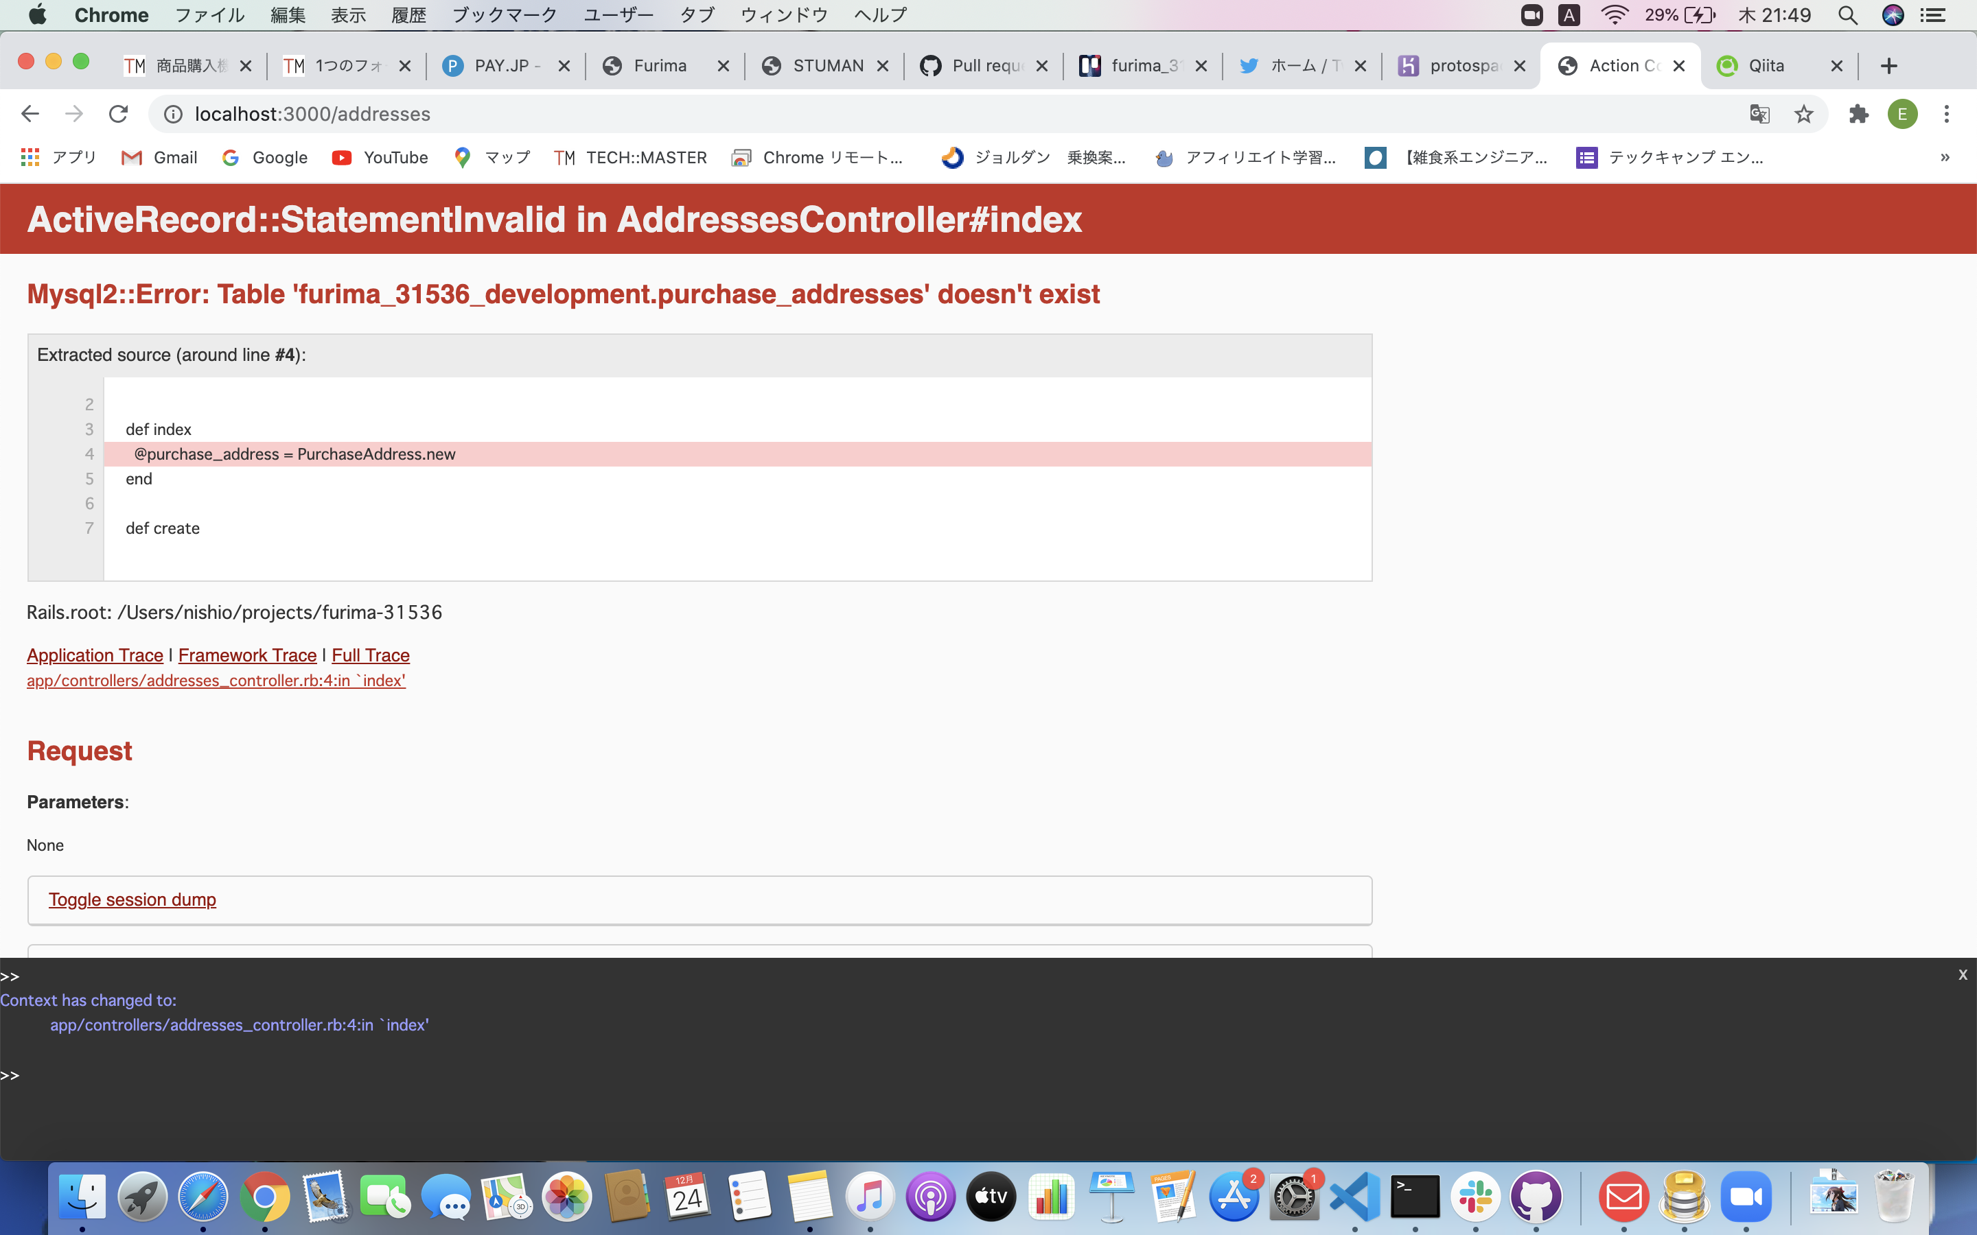The width and height of the screenshot is (1977, 1235).
Task: Open the Chrome extensions puzzle icon
Action: click(1858, 113)
